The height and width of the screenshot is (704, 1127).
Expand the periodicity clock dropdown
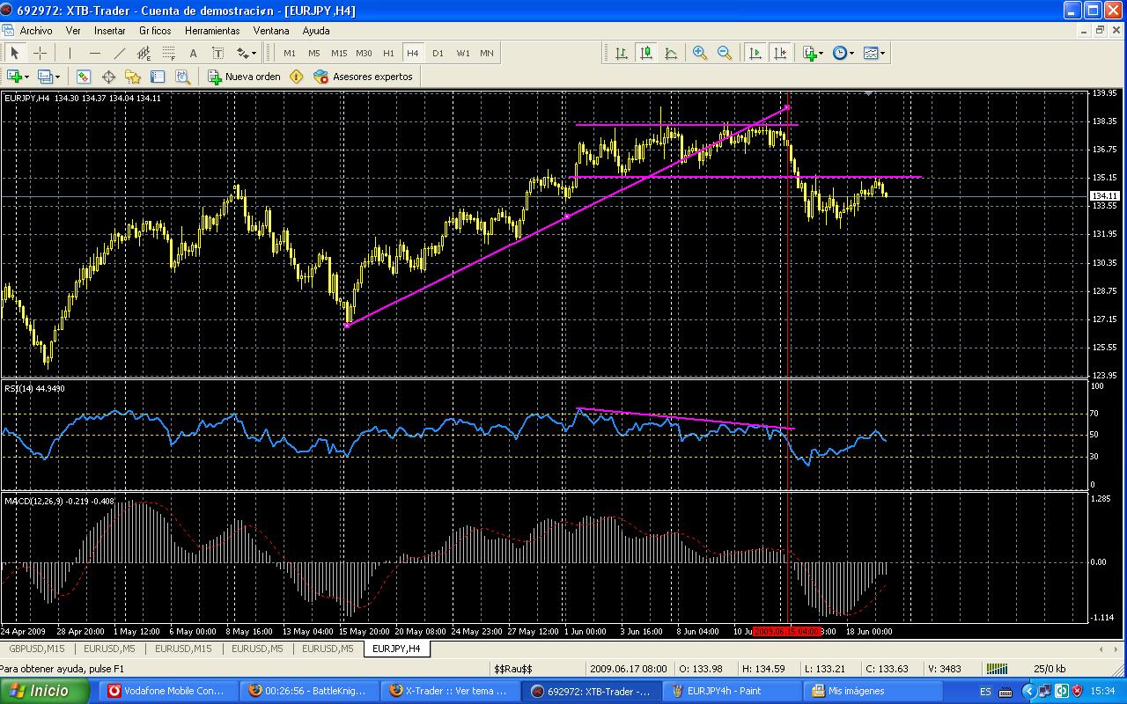pos(843,53)
